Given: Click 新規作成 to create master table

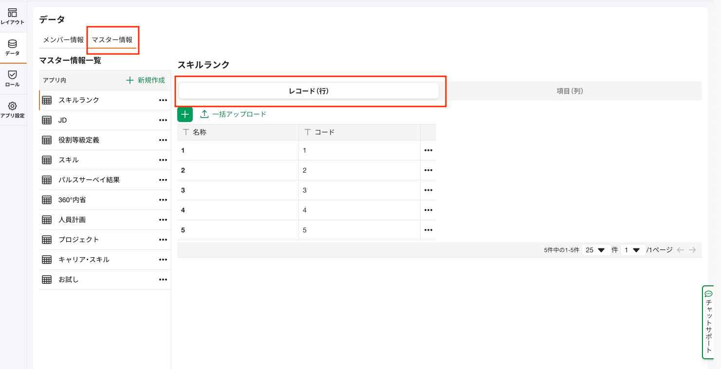Looking at the screenshot, I should [x=146, y=80].
